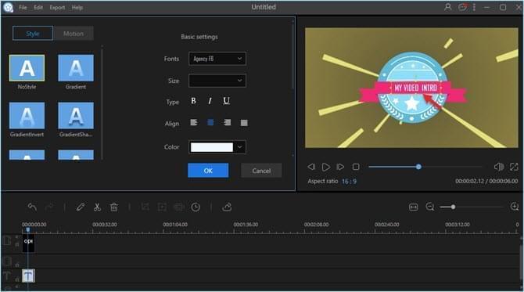Open the user account icon
Image resolution: width=524 pixels, height=292 pixels.
(x=447, y=7)
